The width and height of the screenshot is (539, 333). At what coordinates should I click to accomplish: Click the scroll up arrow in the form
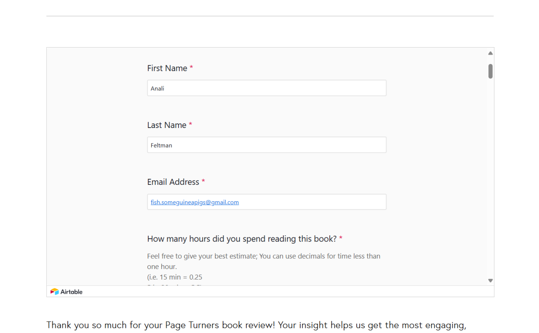[x=490, y=53]
